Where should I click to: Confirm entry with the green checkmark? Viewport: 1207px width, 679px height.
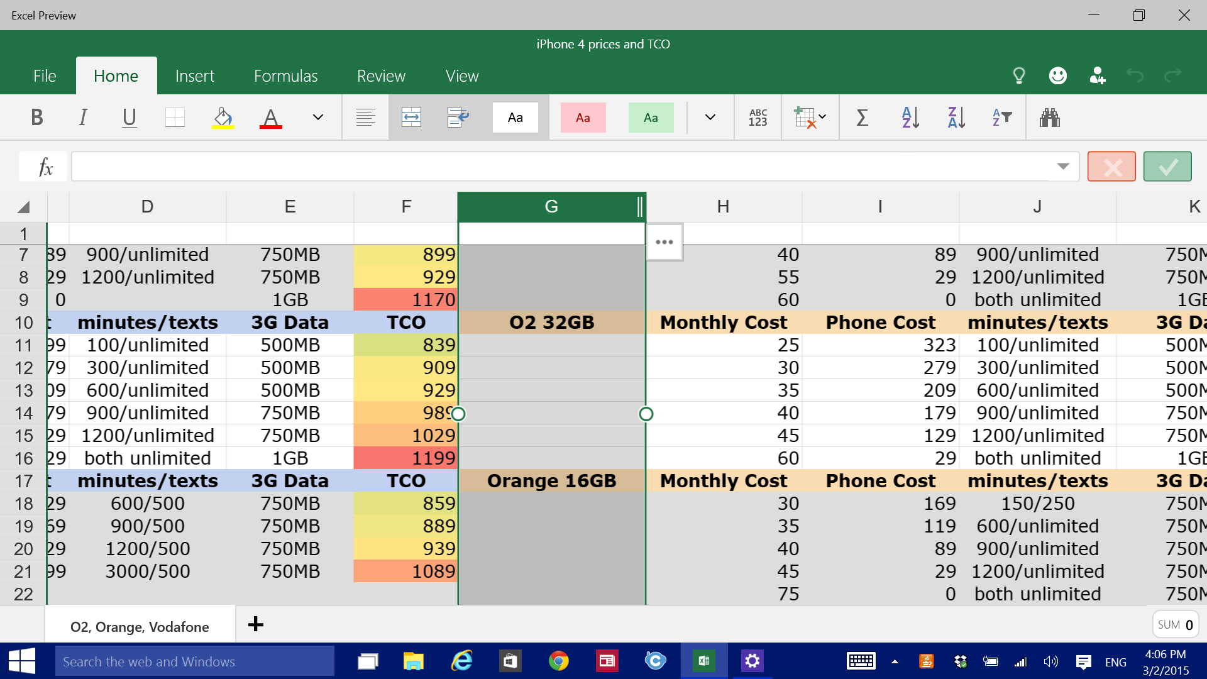click(x=1167, y=167)
